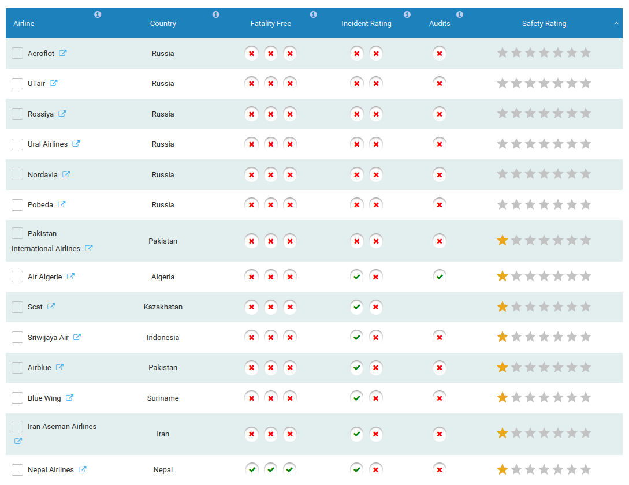Screen dimensions: 629x485
Task: Check Pakistan International Airlines checkbox
Action: pyautogui.click(x=17, y=233)
